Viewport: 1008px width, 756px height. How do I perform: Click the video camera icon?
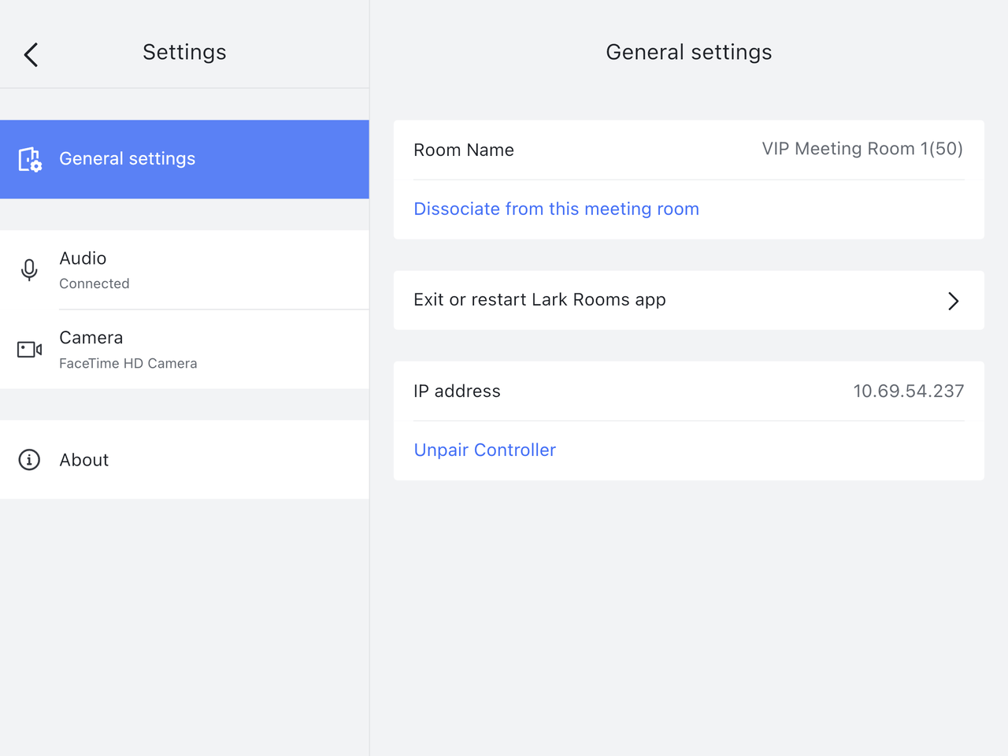click(x=29, y=350)
